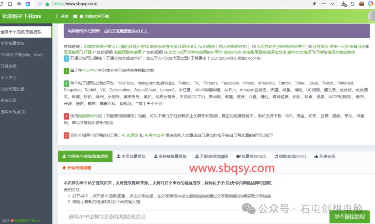Open link 京东一元秒杀每日送
The image size is (375, 224).
347,47
